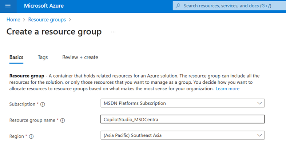This screenshot has width=286, height=155.
Task: Open the ellipsis more options beside page title
Action: (113, 32)
